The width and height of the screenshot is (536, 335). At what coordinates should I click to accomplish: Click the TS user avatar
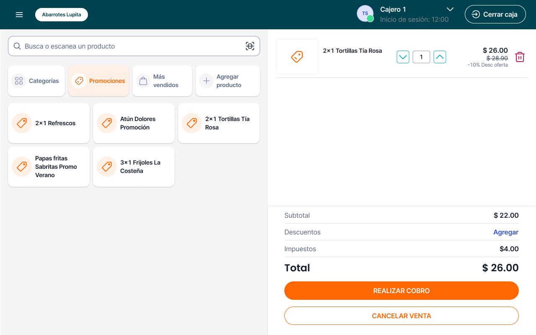(365, 14)
